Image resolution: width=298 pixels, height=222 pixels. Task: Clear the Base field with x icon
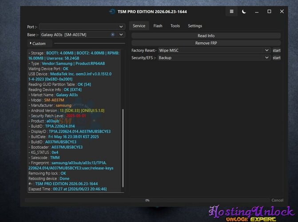113,35
